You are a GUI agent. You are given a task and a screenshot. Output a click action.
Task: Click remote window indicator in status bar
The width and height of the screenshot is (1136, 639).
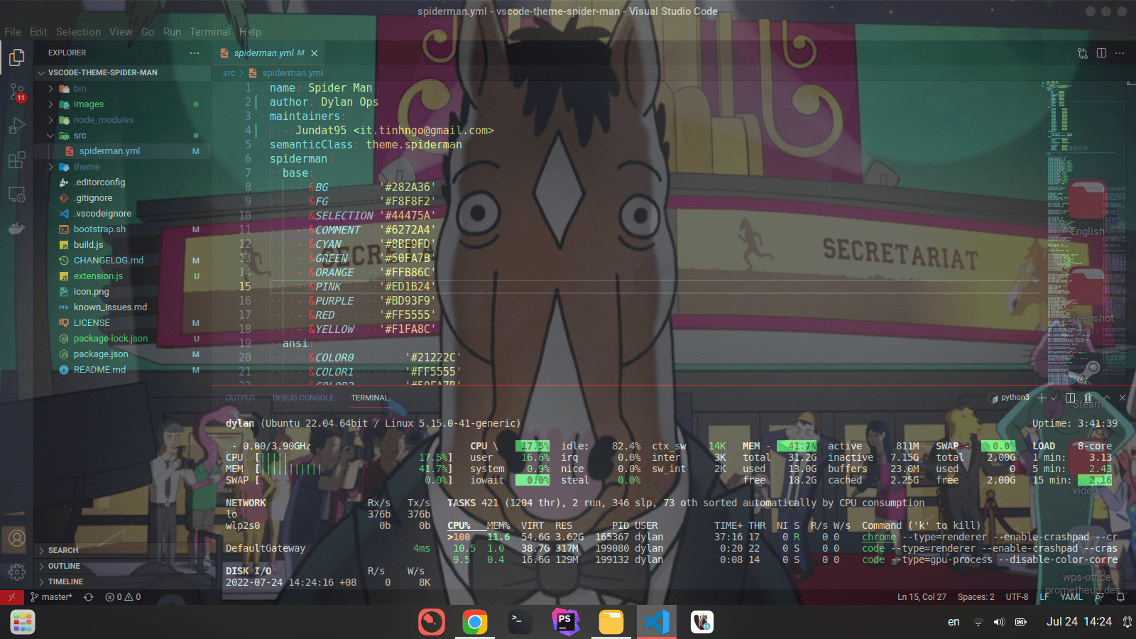coord(12,597)
